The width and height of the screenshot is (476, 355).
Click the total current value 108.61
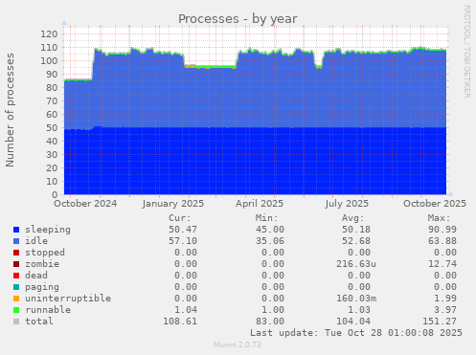180,322
